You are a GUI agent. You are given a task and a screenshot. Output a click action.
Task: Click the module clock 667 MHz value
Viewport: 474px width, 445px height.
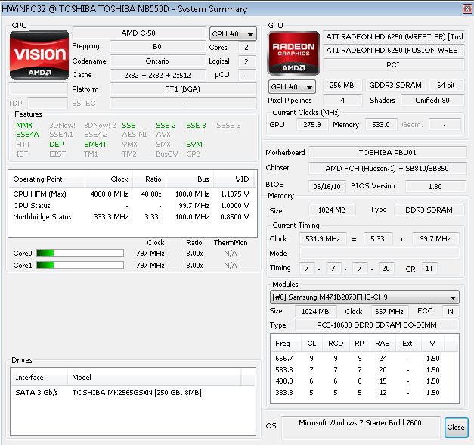pos(389,311)
